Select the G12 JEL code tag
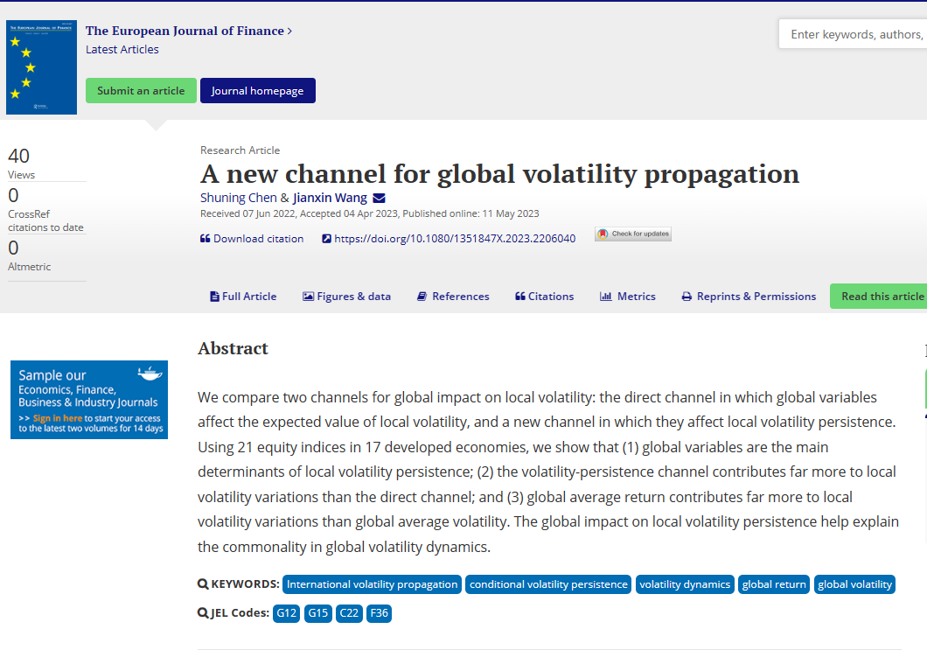Image resolution: width=927 pixels, height=650 pixels. click(x=287, y=613)
